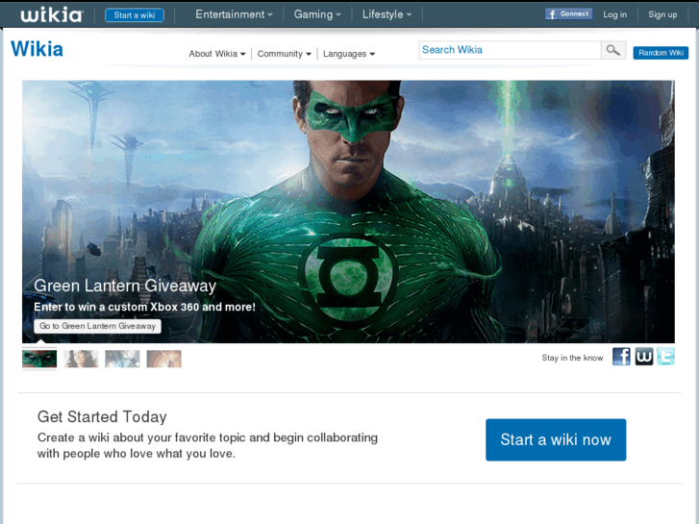
Task: Expand the Entertainment dropdown
Action: pos(234,14)
